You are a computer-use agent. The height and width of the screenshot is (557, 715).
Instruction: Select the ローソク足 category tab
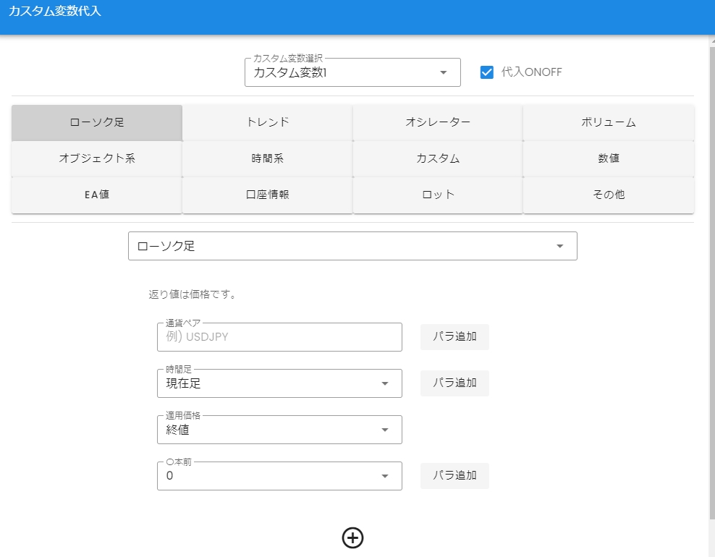coord(97,123)
